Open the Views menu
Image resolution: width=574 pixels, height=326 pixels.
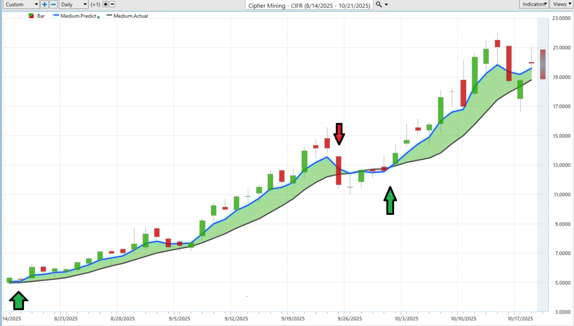[x=560, y=4]
